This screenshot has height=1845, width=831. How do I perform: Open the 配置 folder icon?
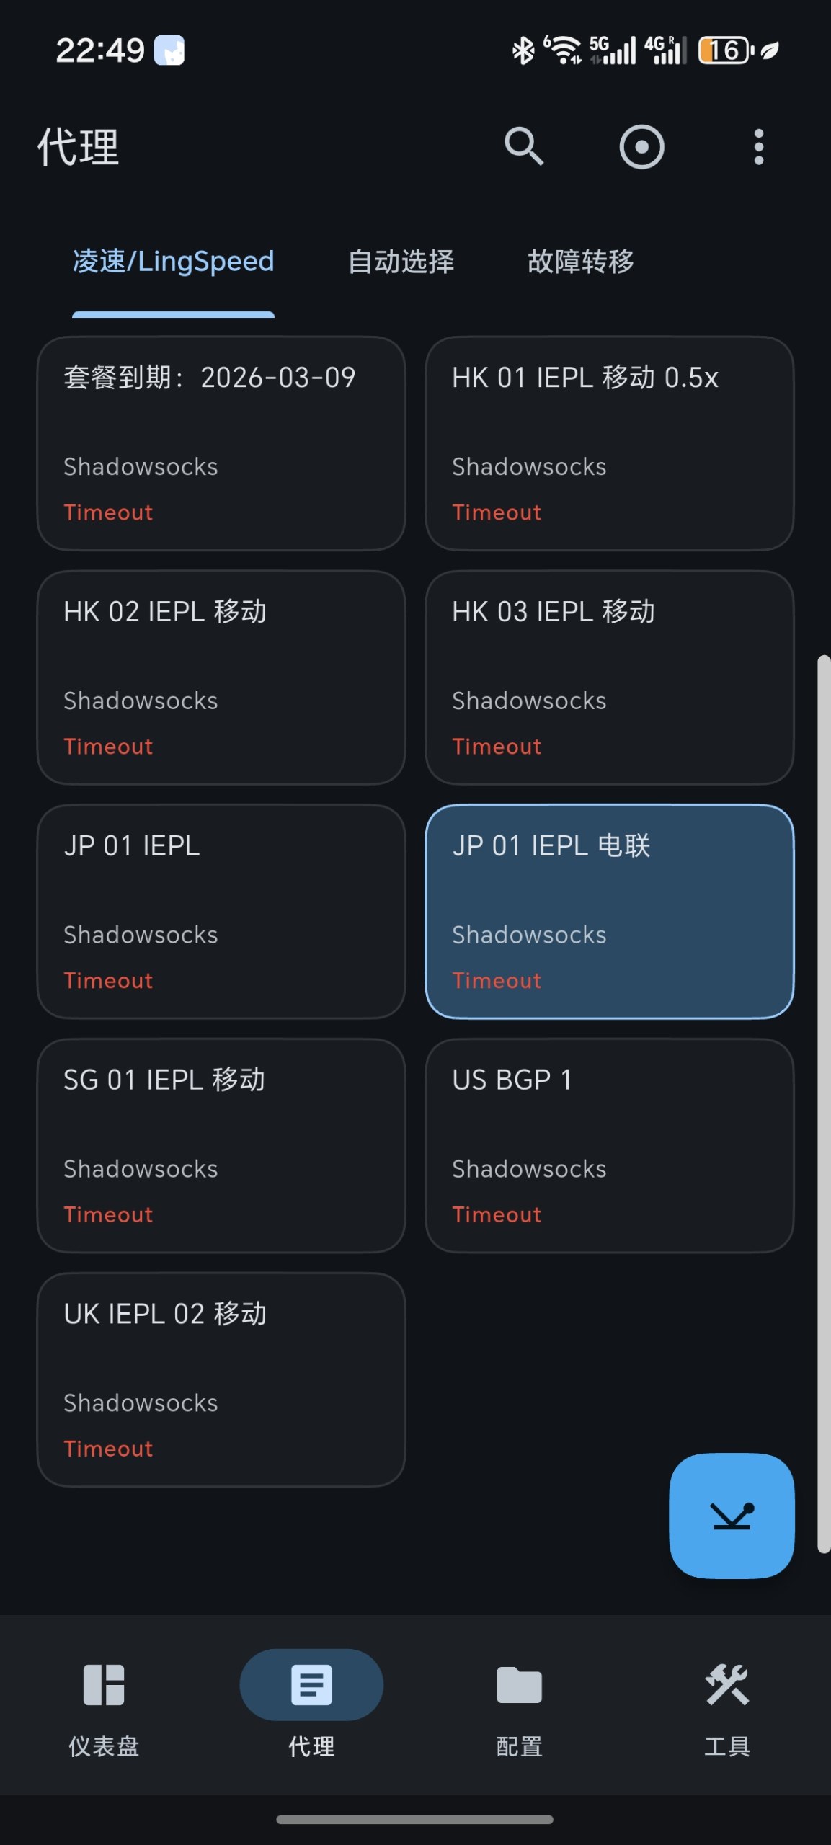(x=519, y=1685)
